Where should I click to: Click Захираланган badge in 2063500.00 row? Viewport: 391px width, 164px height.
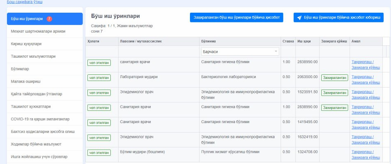[x=334, y=78]
